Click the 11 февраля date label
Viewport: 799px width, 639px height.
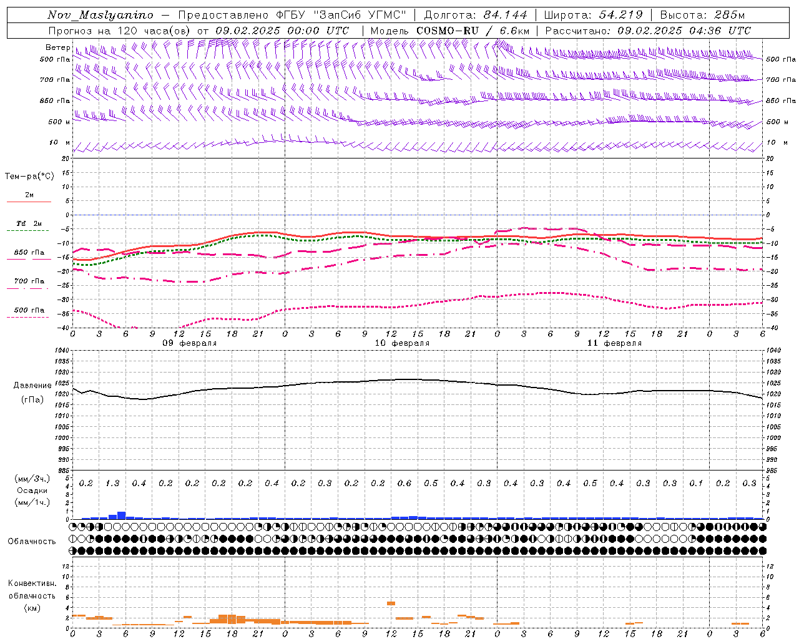coord(614,343)
